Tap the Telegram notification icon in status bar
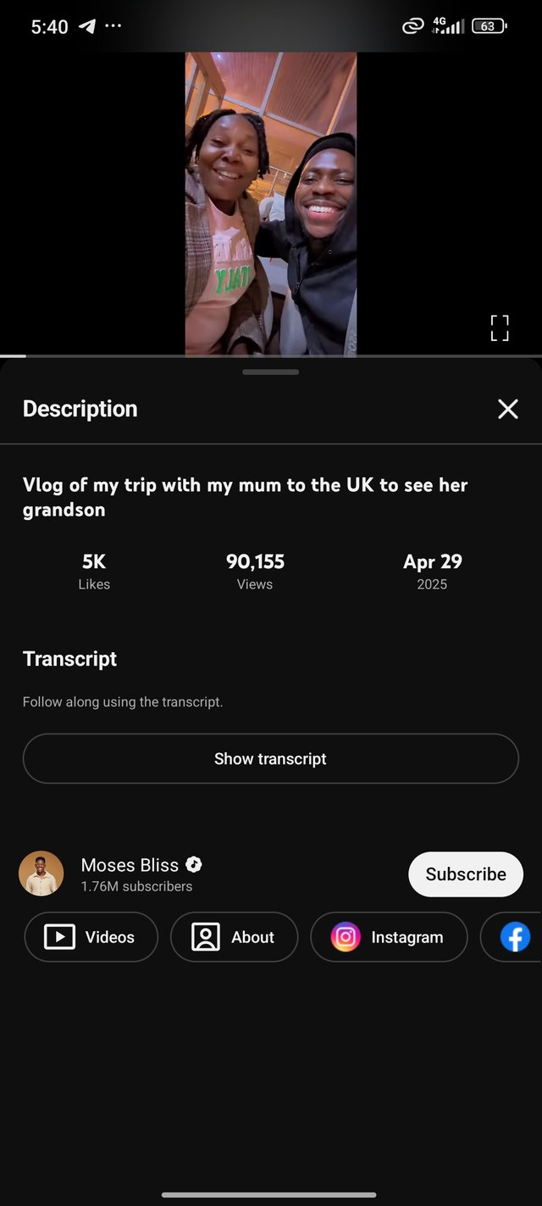This screenshot has width=542, height=1206. [x=87, y=26]
